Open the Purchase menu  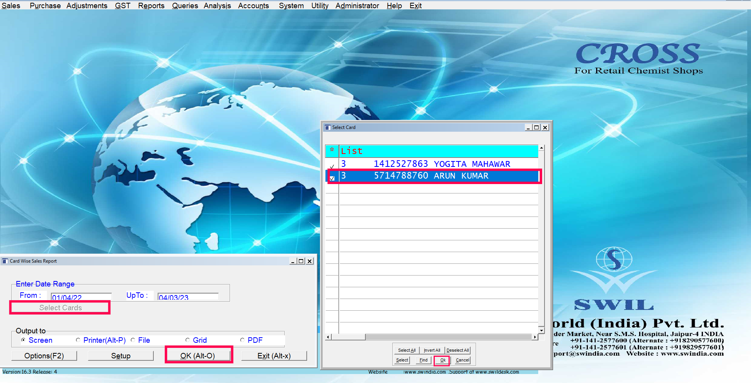coord(45,5)
